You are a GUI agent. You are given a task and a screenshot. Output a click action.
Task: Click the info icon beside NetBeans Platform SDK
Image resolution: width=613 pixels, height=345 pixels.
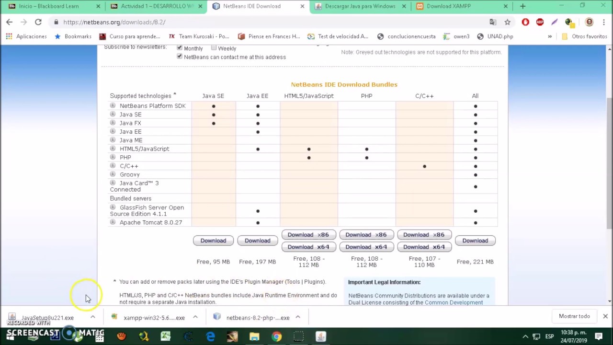coord(113,105)
